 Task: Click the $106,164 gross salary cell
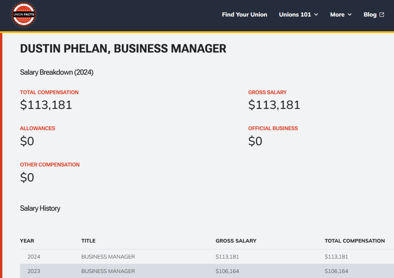[x=227, y=271]
